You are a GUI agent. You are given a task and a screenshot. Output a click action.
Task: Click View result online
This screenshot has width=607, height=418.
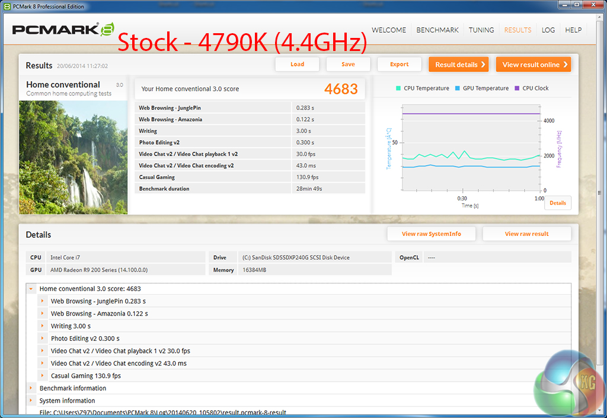[x=533, y=65]
